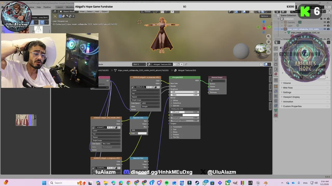Screen dimensions: 332x186
Task: Click the IOR Level slider on Principled BSDF
Action: click(x=185, y=112)
